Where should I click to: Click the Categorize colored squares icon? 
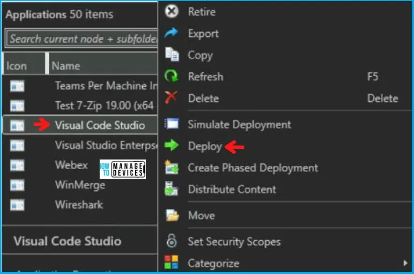(x=171, y=262)
